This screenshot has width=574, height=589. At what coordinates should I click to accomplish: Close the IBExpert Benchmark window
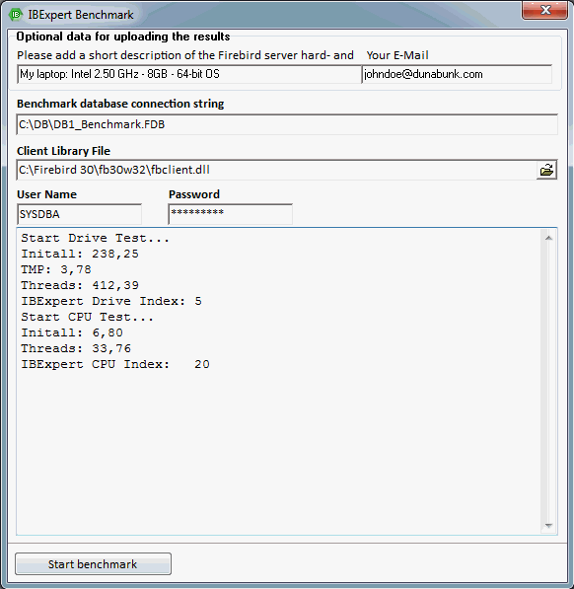click(x=544, y=10)
